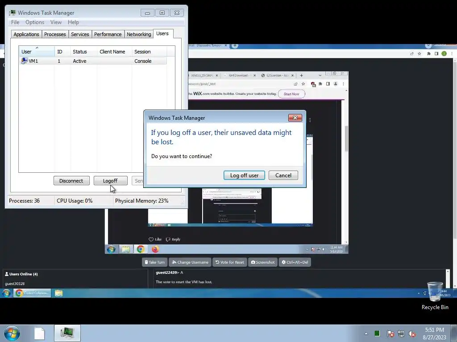Click the share icon in outer Chrome address bar
457x342 pixels.
pyautogui.click(x=411, y=53)
